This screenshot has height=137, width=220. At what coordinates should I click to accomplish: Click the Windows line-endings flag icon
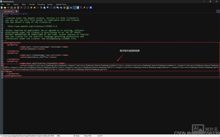point(64,8)
